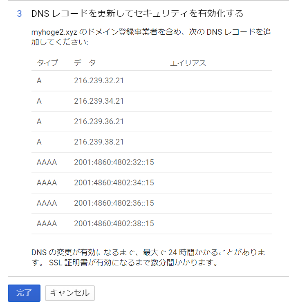
Task: Click the A type cell in first row
Action: (39, 81)
